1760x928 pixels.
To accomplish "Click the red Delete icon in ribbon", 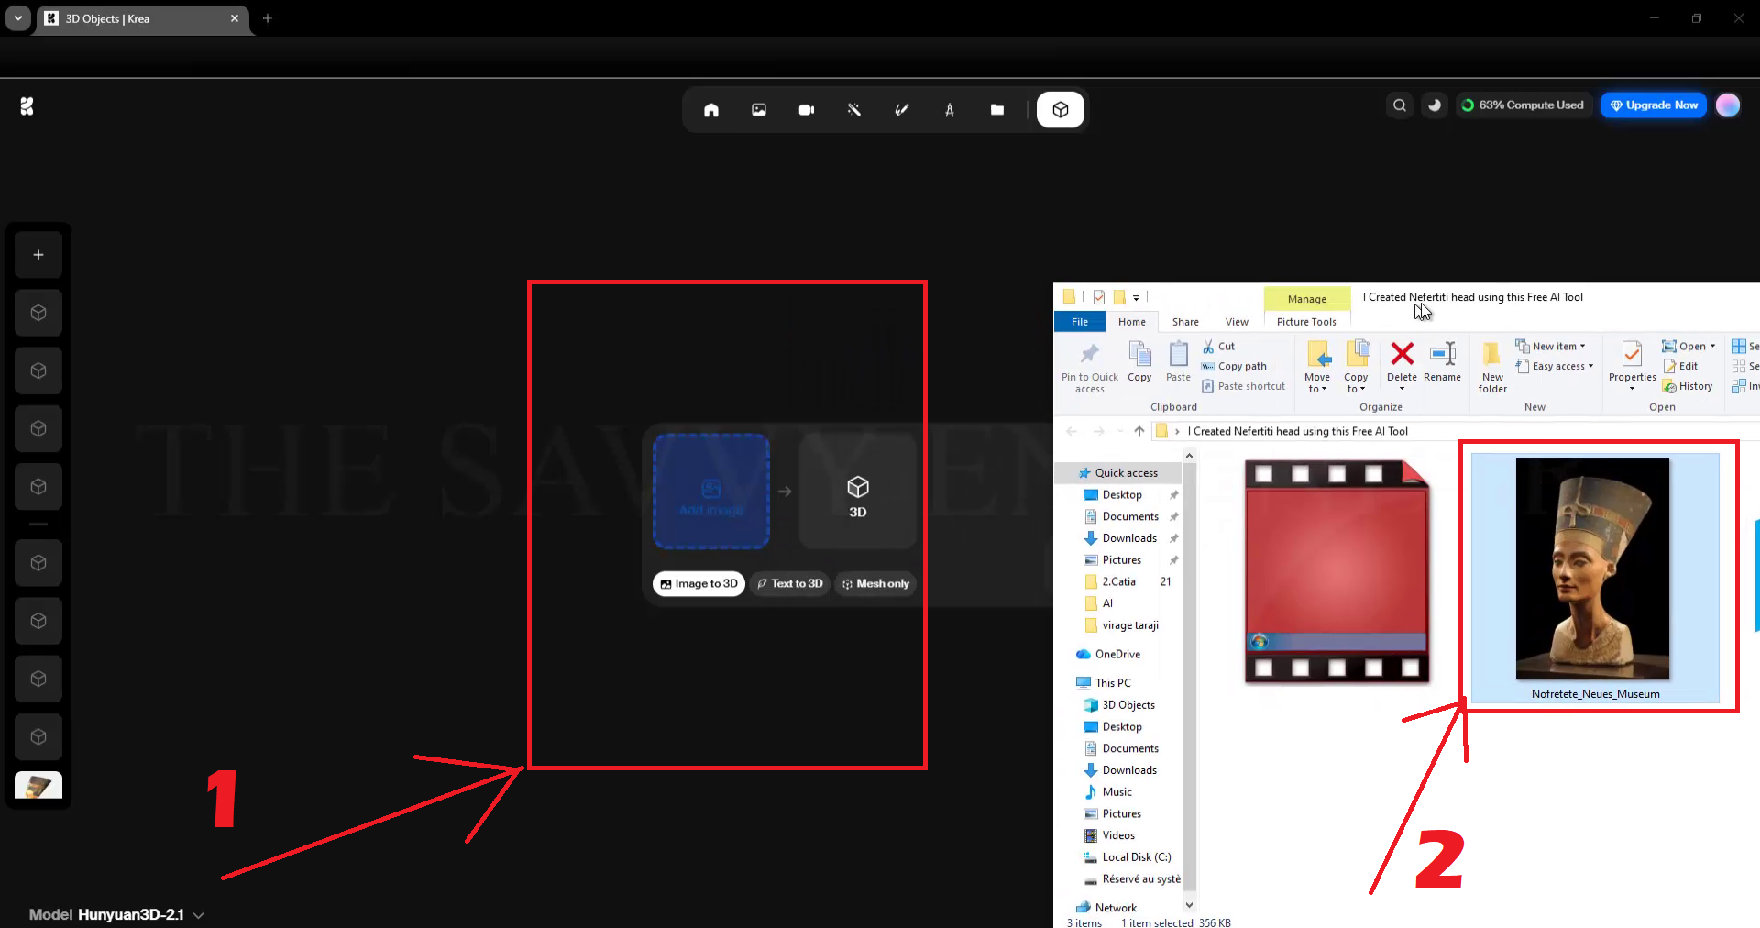I will click(x=1402, y=360).
